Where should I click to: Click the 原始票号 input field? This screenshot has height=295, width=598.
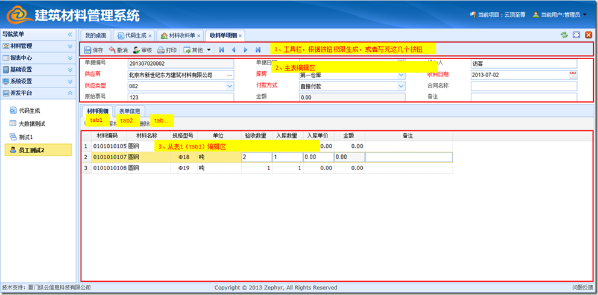click(x=180, y=97)
